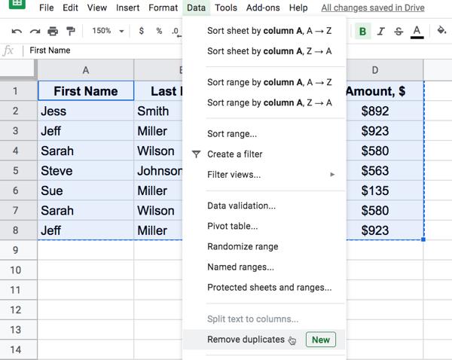Select Randomize range option

[264, 246]
